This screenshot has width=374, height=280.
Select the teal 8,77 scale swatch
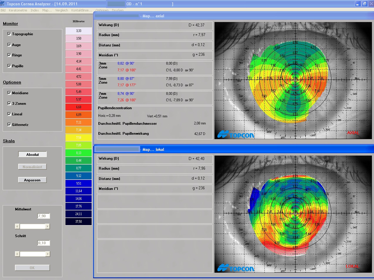(78, 168)
